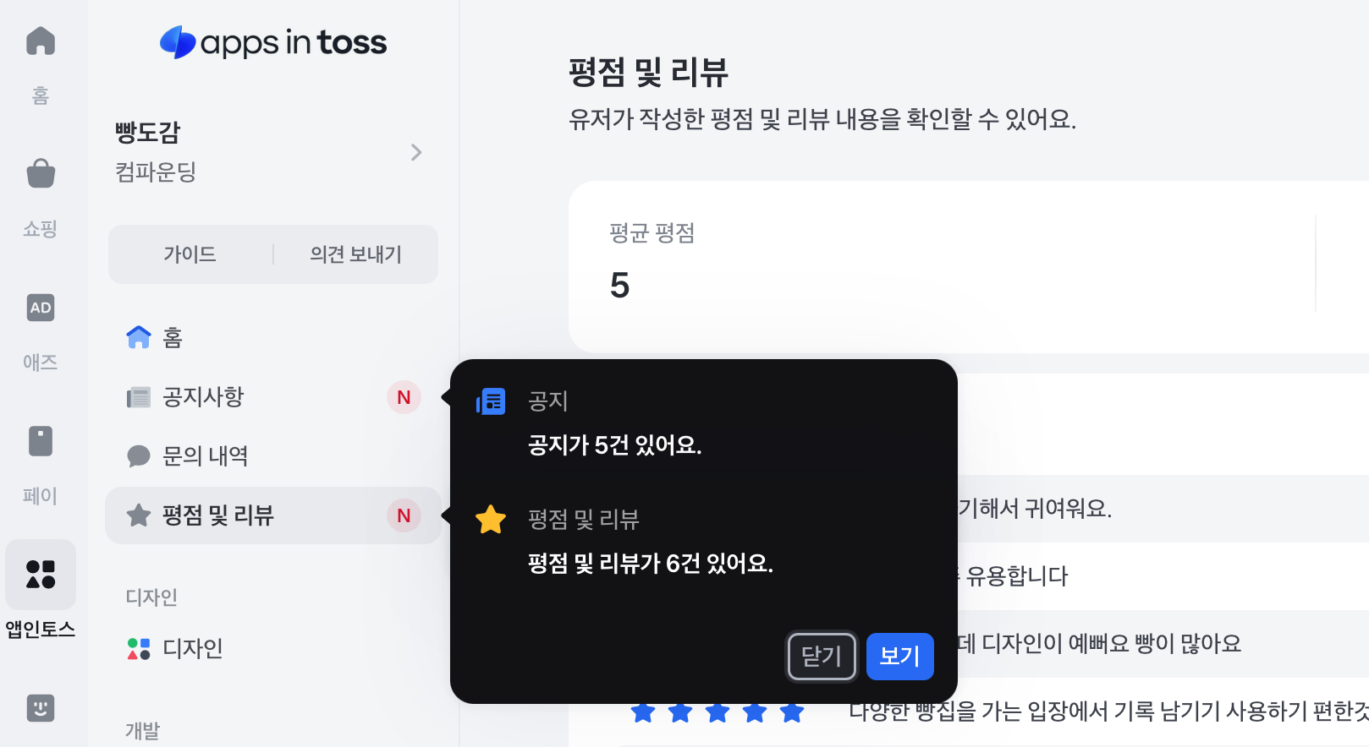
Task: Dismiss popup with the 닫기 button
Action: click(x=822, y=656)
